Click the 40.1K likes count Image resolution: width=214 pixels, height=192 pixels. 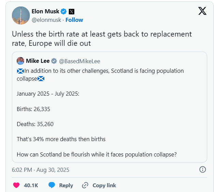coord(31,185)
